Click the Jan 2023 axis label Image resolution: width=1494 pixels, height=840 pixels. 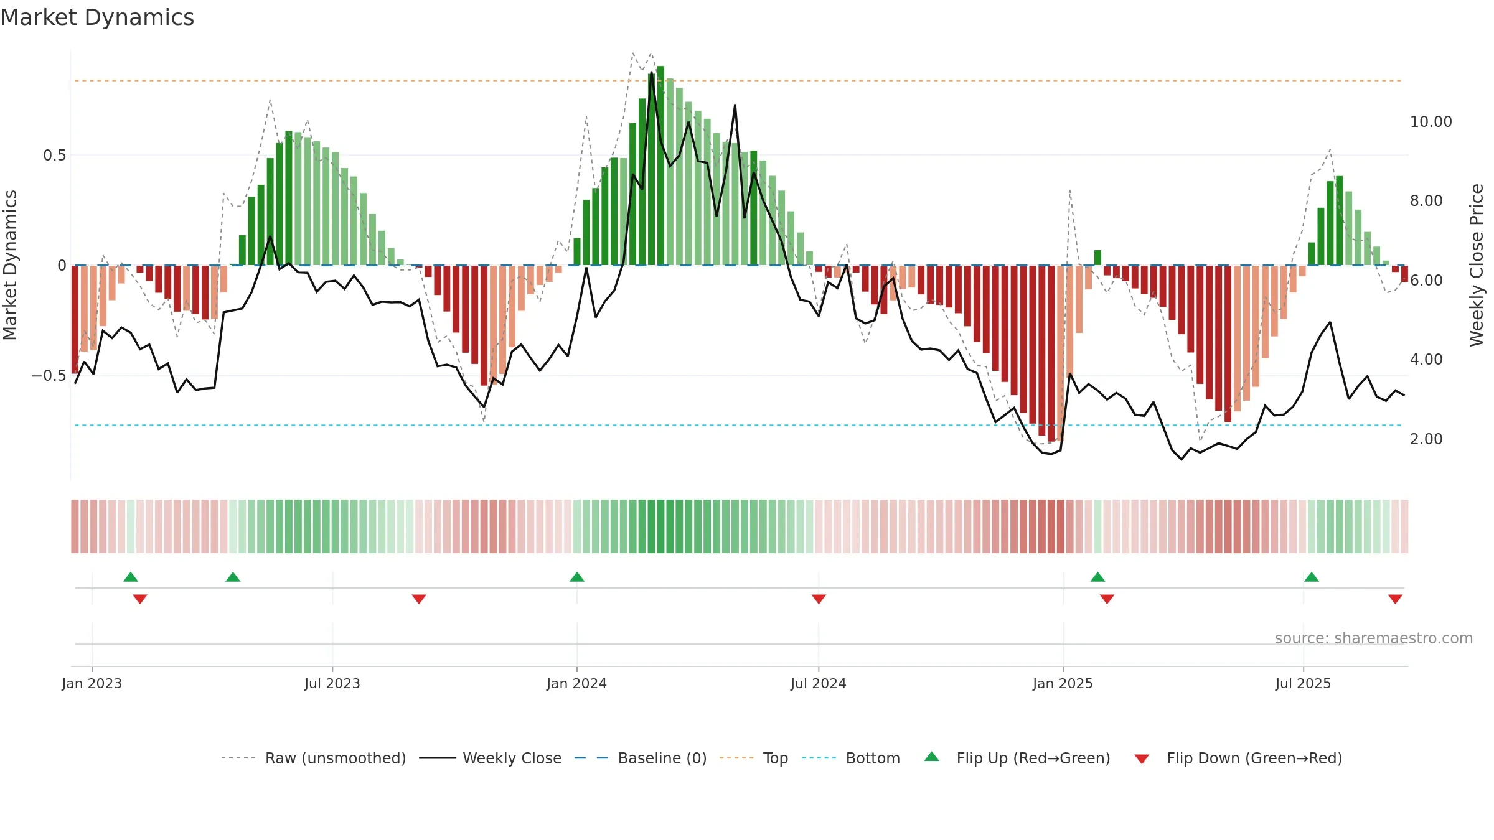click(x=92, y=683)
